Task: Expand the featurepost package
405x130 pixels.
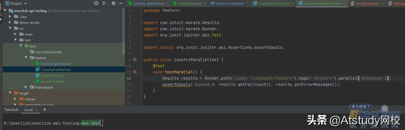Action: click(26, 87)
